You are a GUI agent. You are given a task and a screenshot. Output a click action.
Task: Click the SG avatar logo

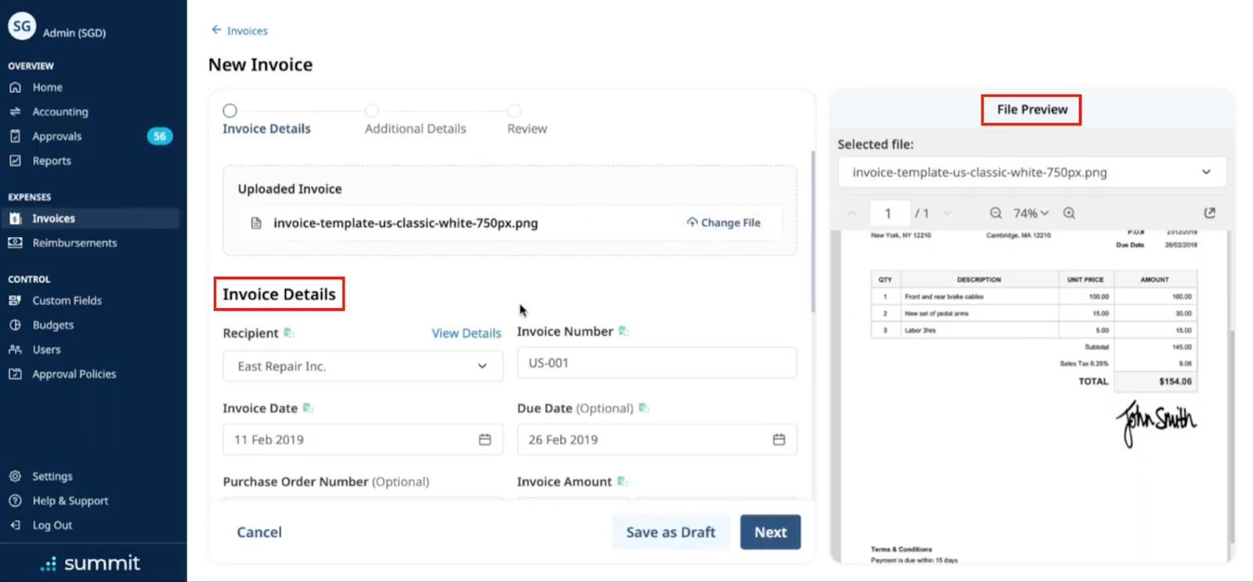click(22, 26)
